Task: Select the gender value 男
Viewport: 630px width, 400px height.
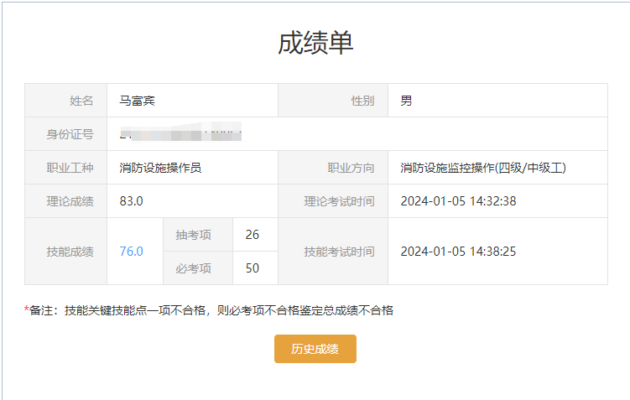Action: [406, 101]
